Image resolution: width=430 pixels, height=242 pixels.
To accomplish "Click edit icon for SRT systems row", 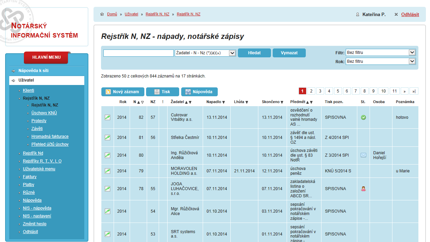I will point(107,234).
